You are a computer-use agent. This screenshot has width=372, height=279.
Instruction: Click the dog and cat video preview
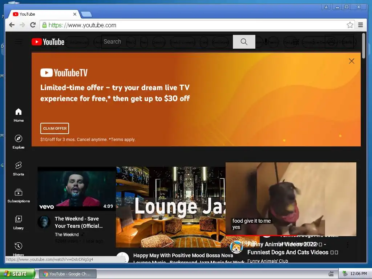point(291,199)
